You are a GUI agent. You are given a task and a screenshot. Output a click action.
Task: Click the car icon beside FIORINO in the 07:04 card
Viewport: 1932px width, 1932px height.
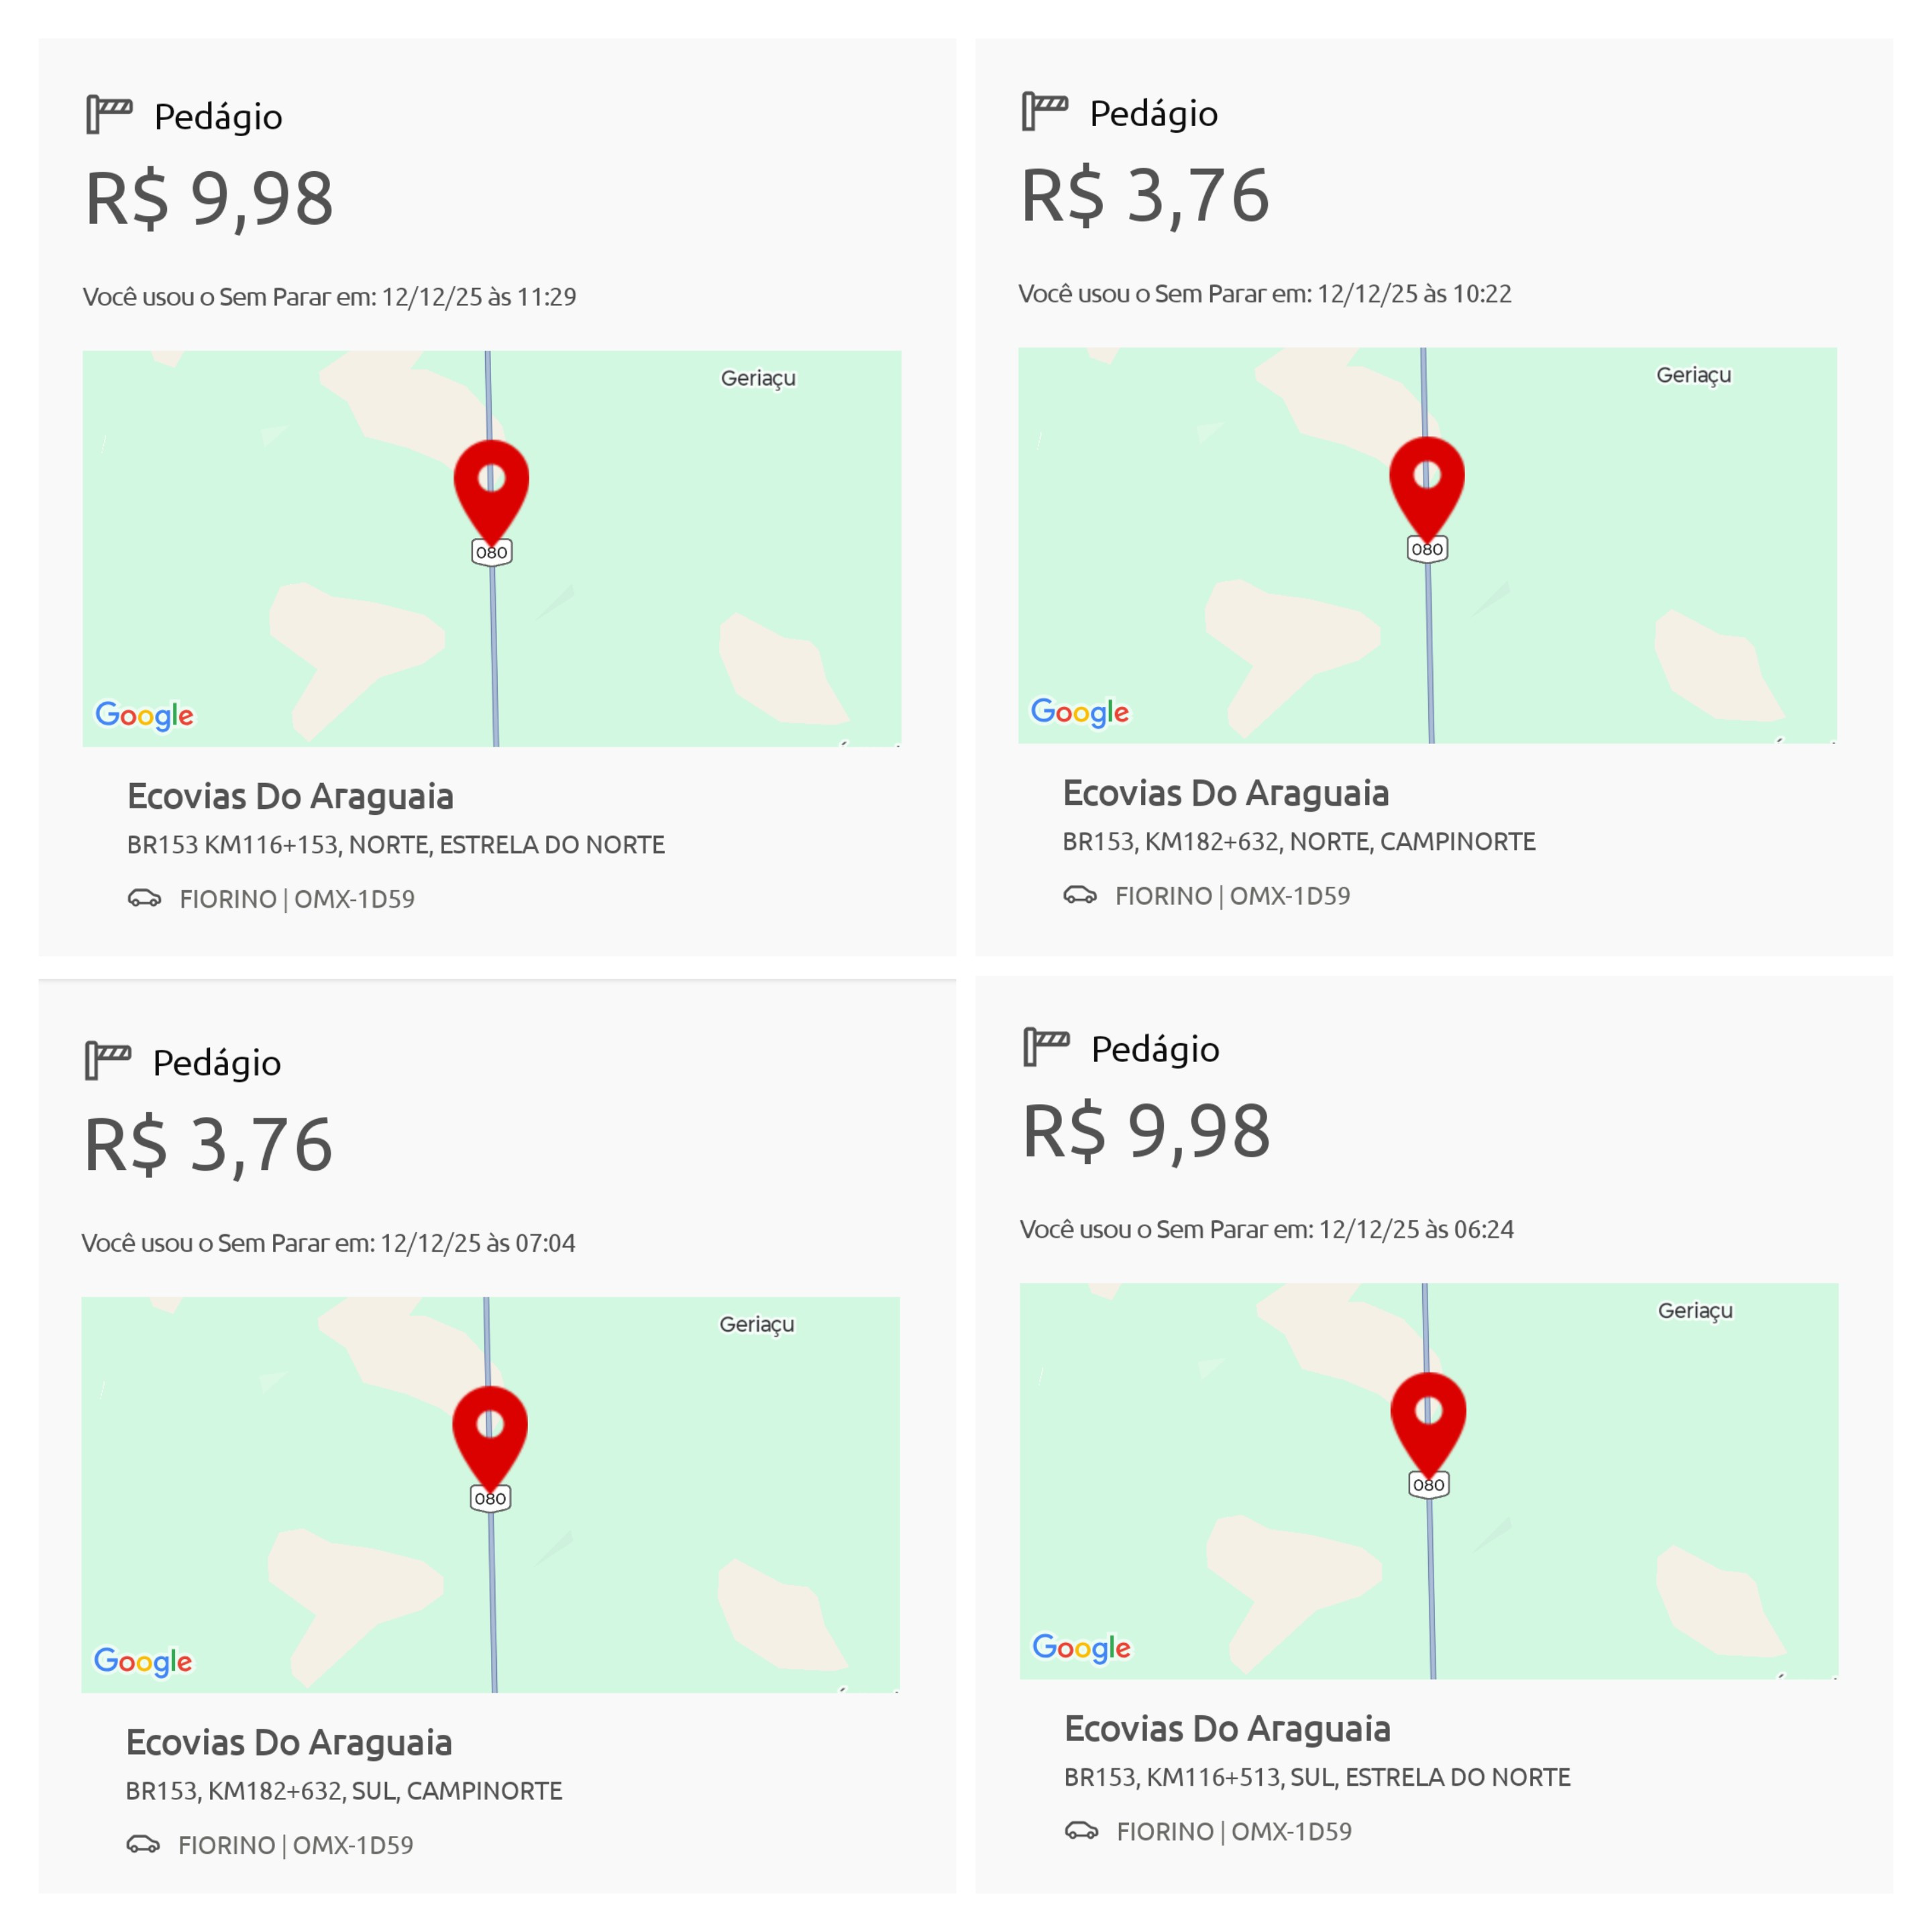tap(143, 1844)
